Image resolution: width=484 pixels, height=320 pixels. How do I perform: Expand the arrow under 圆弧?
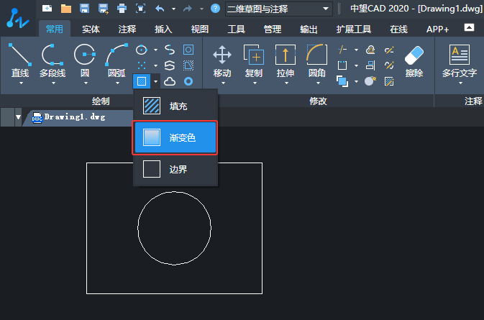[118, 83]
